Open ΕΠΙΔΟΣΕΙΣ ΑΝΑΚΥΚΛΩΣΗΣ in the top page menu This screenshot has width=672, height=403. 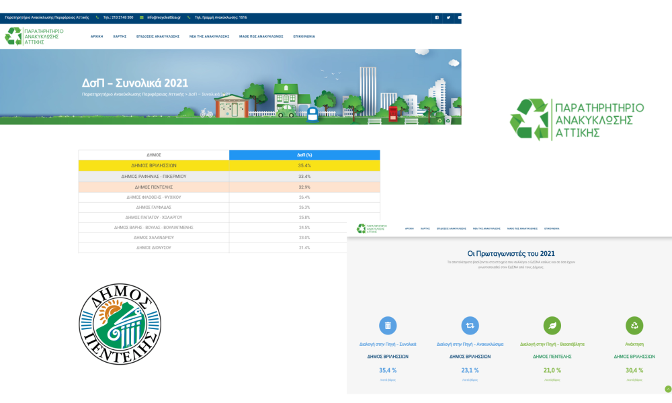point(158,36)
